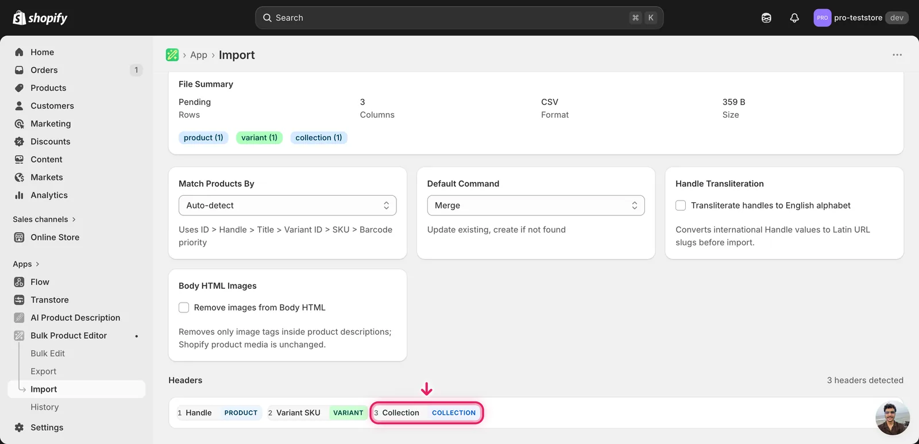Open the notifications bell
The height and width of the screenshot is (444, 919).
[794, 18]
